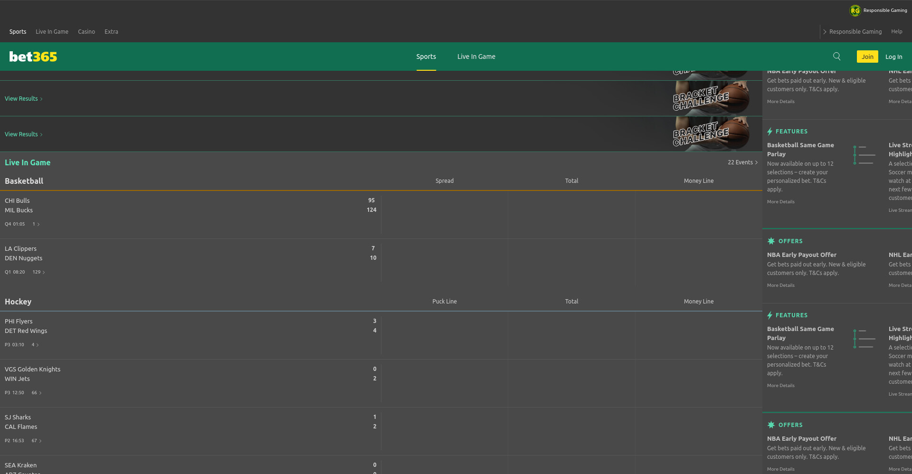Click the Responsible Gaming RG badge icon
This screenshot has width=912, height=474.
tap(855, 10)
